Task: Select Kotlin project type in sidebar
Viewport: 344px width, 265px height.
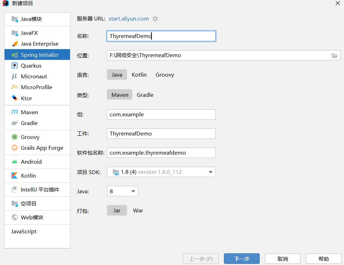Action: [37, 176]
